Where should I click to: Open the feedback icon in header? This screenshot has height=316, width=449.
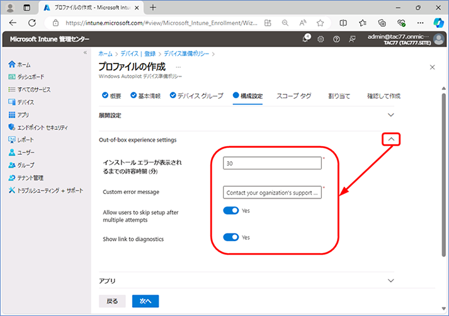(352, 39)
